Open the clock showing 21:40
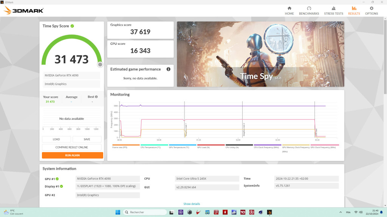387x217 pixels. point(372,212)
